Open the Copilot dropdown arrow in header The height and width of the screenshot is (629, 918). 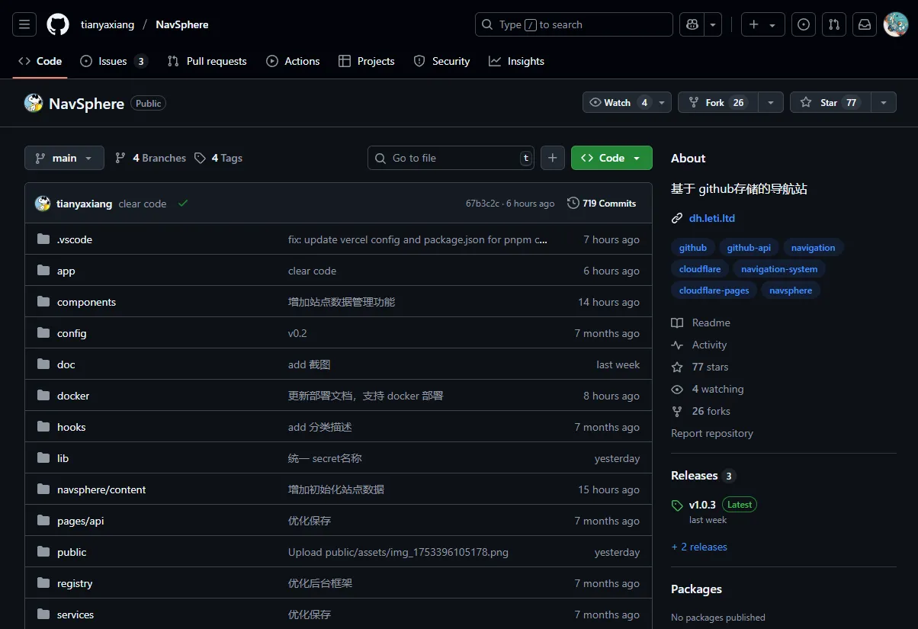pos(713,24)
